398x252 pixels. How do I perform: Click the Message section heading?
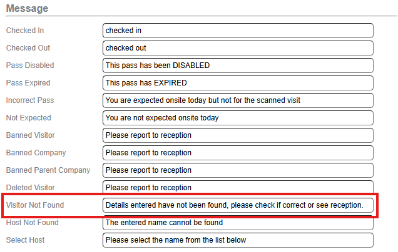[26, 8]
